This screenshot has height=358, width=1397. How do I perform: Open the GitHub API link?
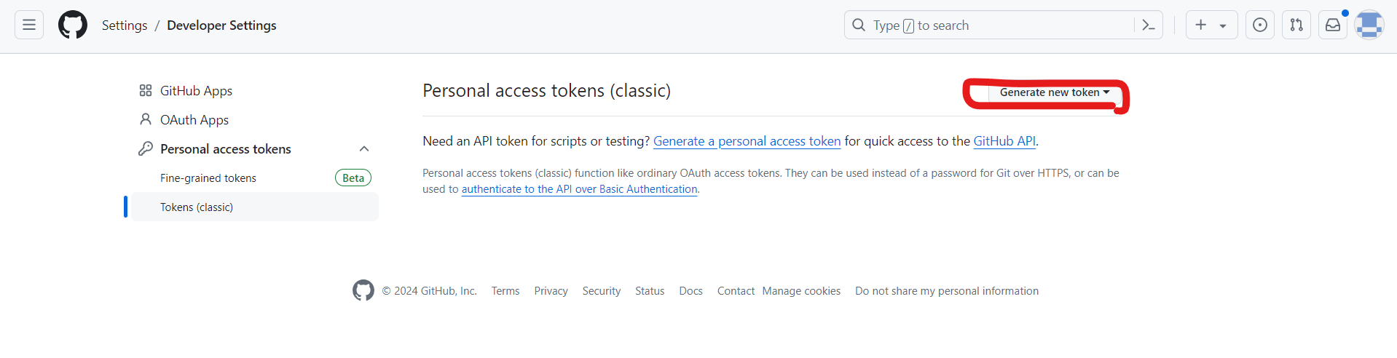[x=1004, y=141]
